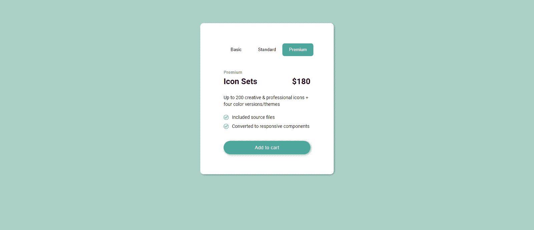Click the word "creative" in the description

(253, 97)
